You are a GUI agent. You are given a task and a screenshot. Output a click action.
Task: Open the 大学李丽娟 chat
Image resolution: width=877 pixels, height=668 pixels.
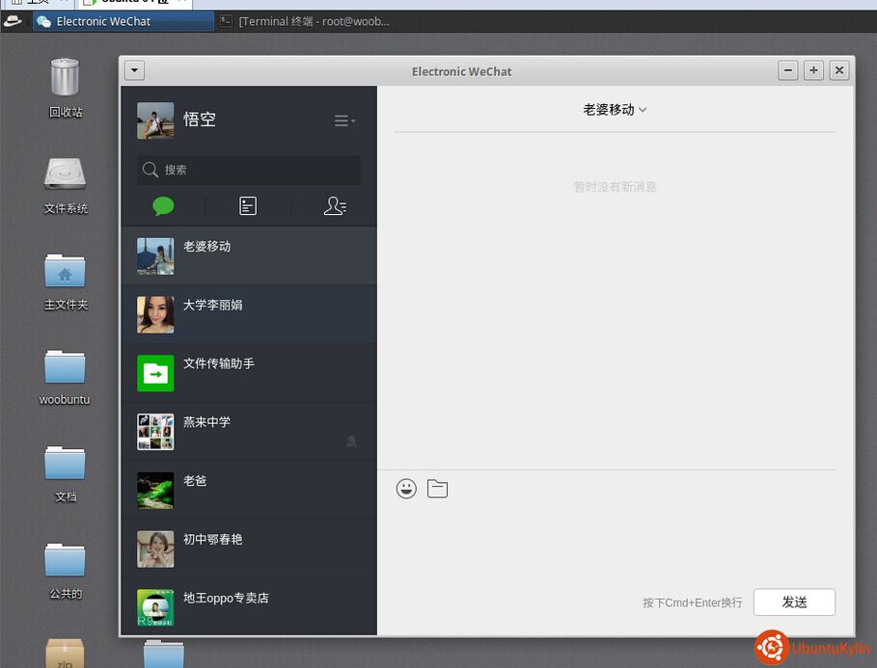tap(249, 314)
